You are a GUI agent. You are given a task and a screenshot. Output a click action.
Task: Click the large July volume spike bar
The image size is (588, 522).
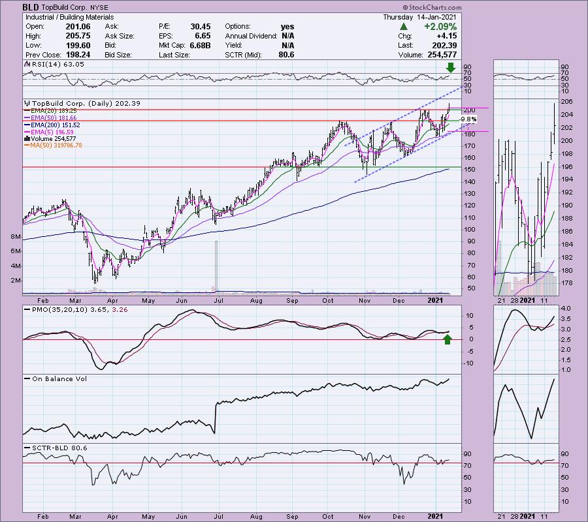[x=216, y=267]
